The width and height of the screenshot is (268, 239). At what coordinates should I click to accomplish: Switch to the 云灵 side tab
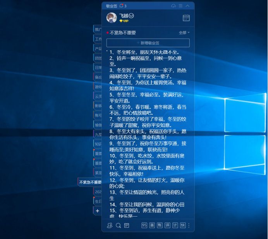98,96
